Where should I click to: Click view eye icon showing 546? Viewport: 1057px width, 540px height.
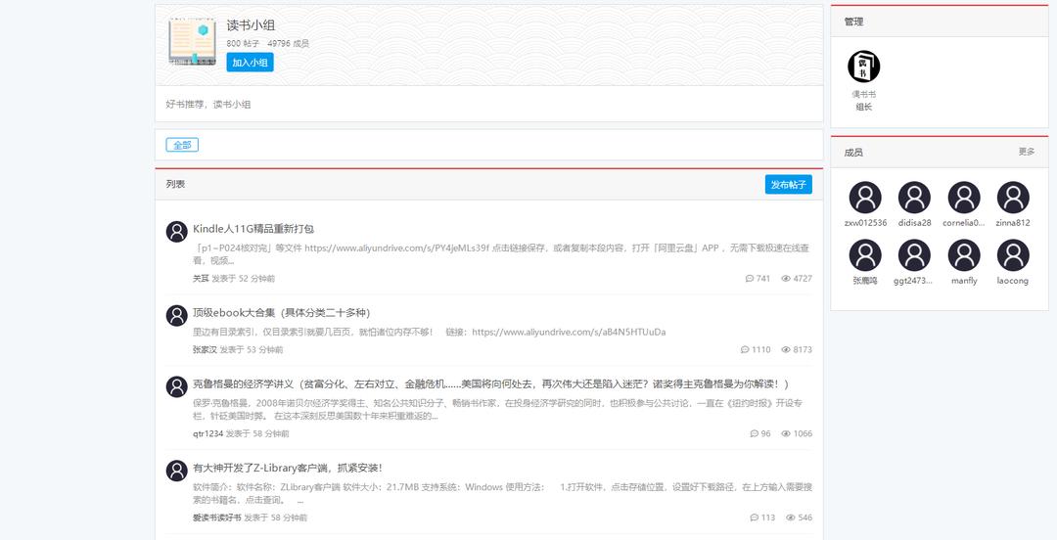[x=790, y=517]
